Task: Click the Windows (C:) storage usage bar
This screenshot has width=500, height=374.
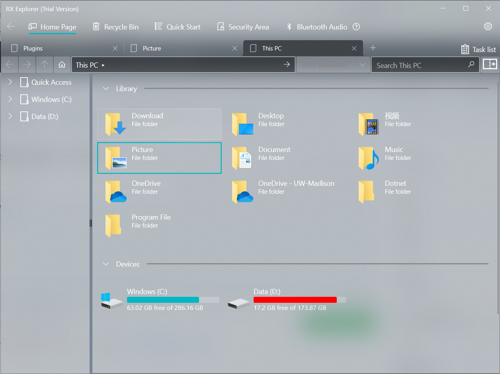Action: click(x=173, y=300)
